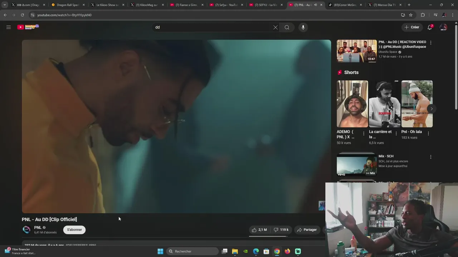The height and width of the screenshot is (257, 458).
Task: Open the PNL channel name link
Action: coord(38,227)
